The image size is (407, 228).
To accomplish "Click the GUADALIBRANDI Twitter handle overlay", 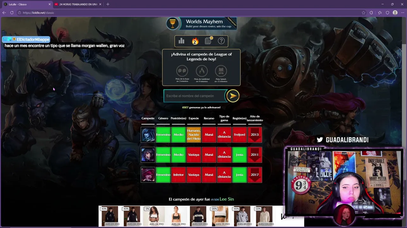I will (x=347, y=140).
